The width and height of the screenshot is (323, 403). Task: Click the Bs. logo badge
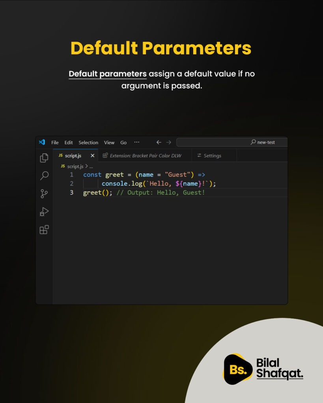pyautogui.click(x=237, y=369)
